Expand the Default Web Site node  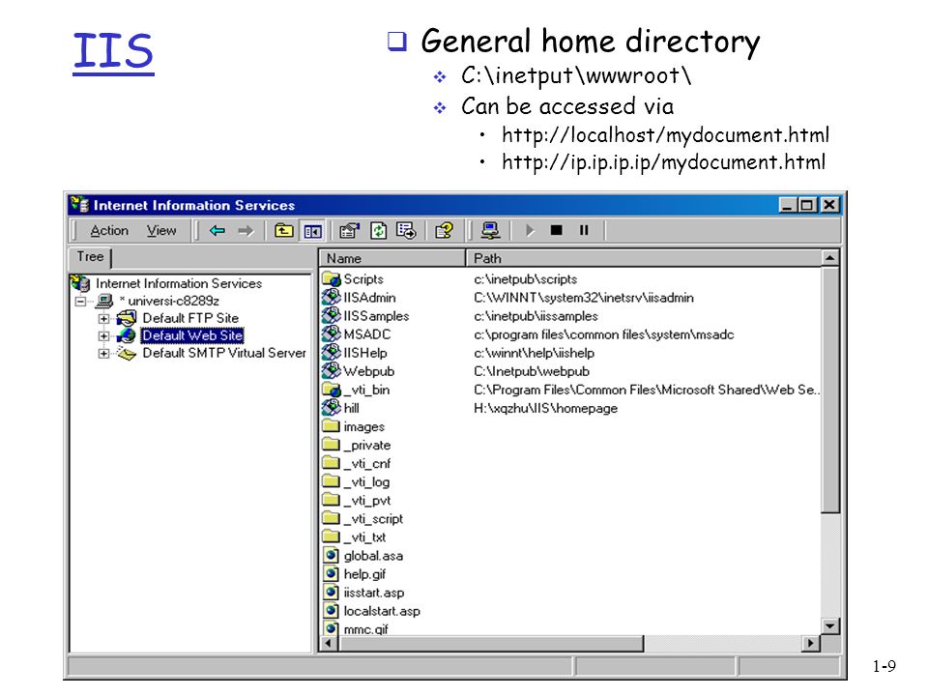(x=103, y=335)
